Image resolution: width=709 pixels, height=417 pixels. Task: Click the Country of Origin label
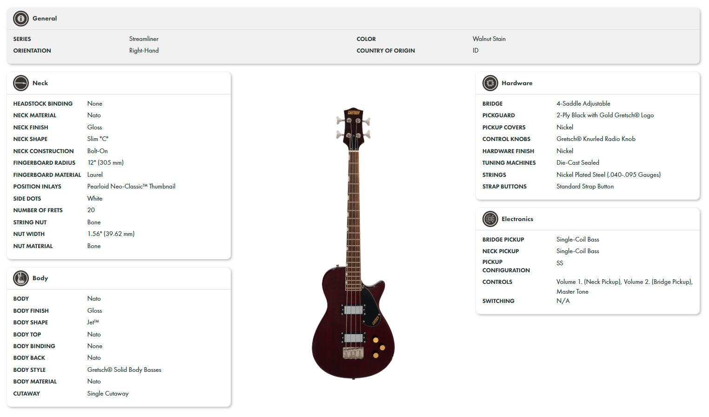386,51
